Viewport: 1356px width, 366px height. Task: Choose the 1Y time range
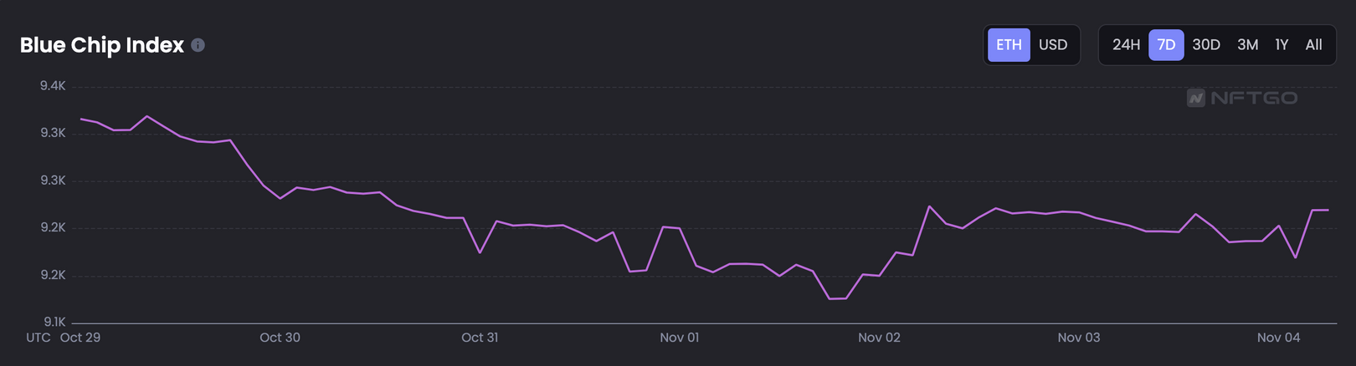point(1282,45)
